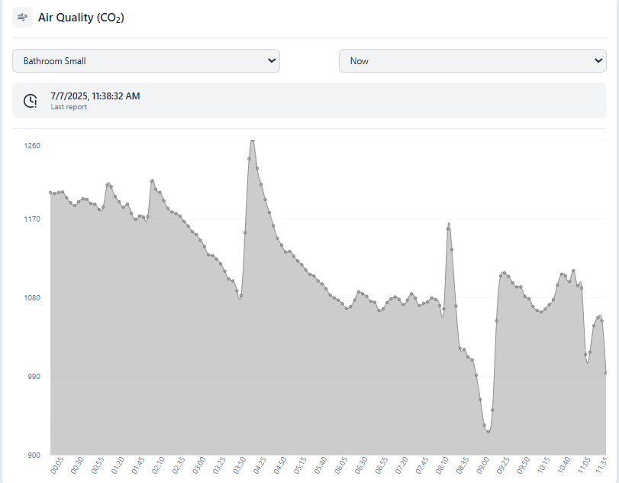Click the first data point at chart start
619x483 pixels.
50,193
